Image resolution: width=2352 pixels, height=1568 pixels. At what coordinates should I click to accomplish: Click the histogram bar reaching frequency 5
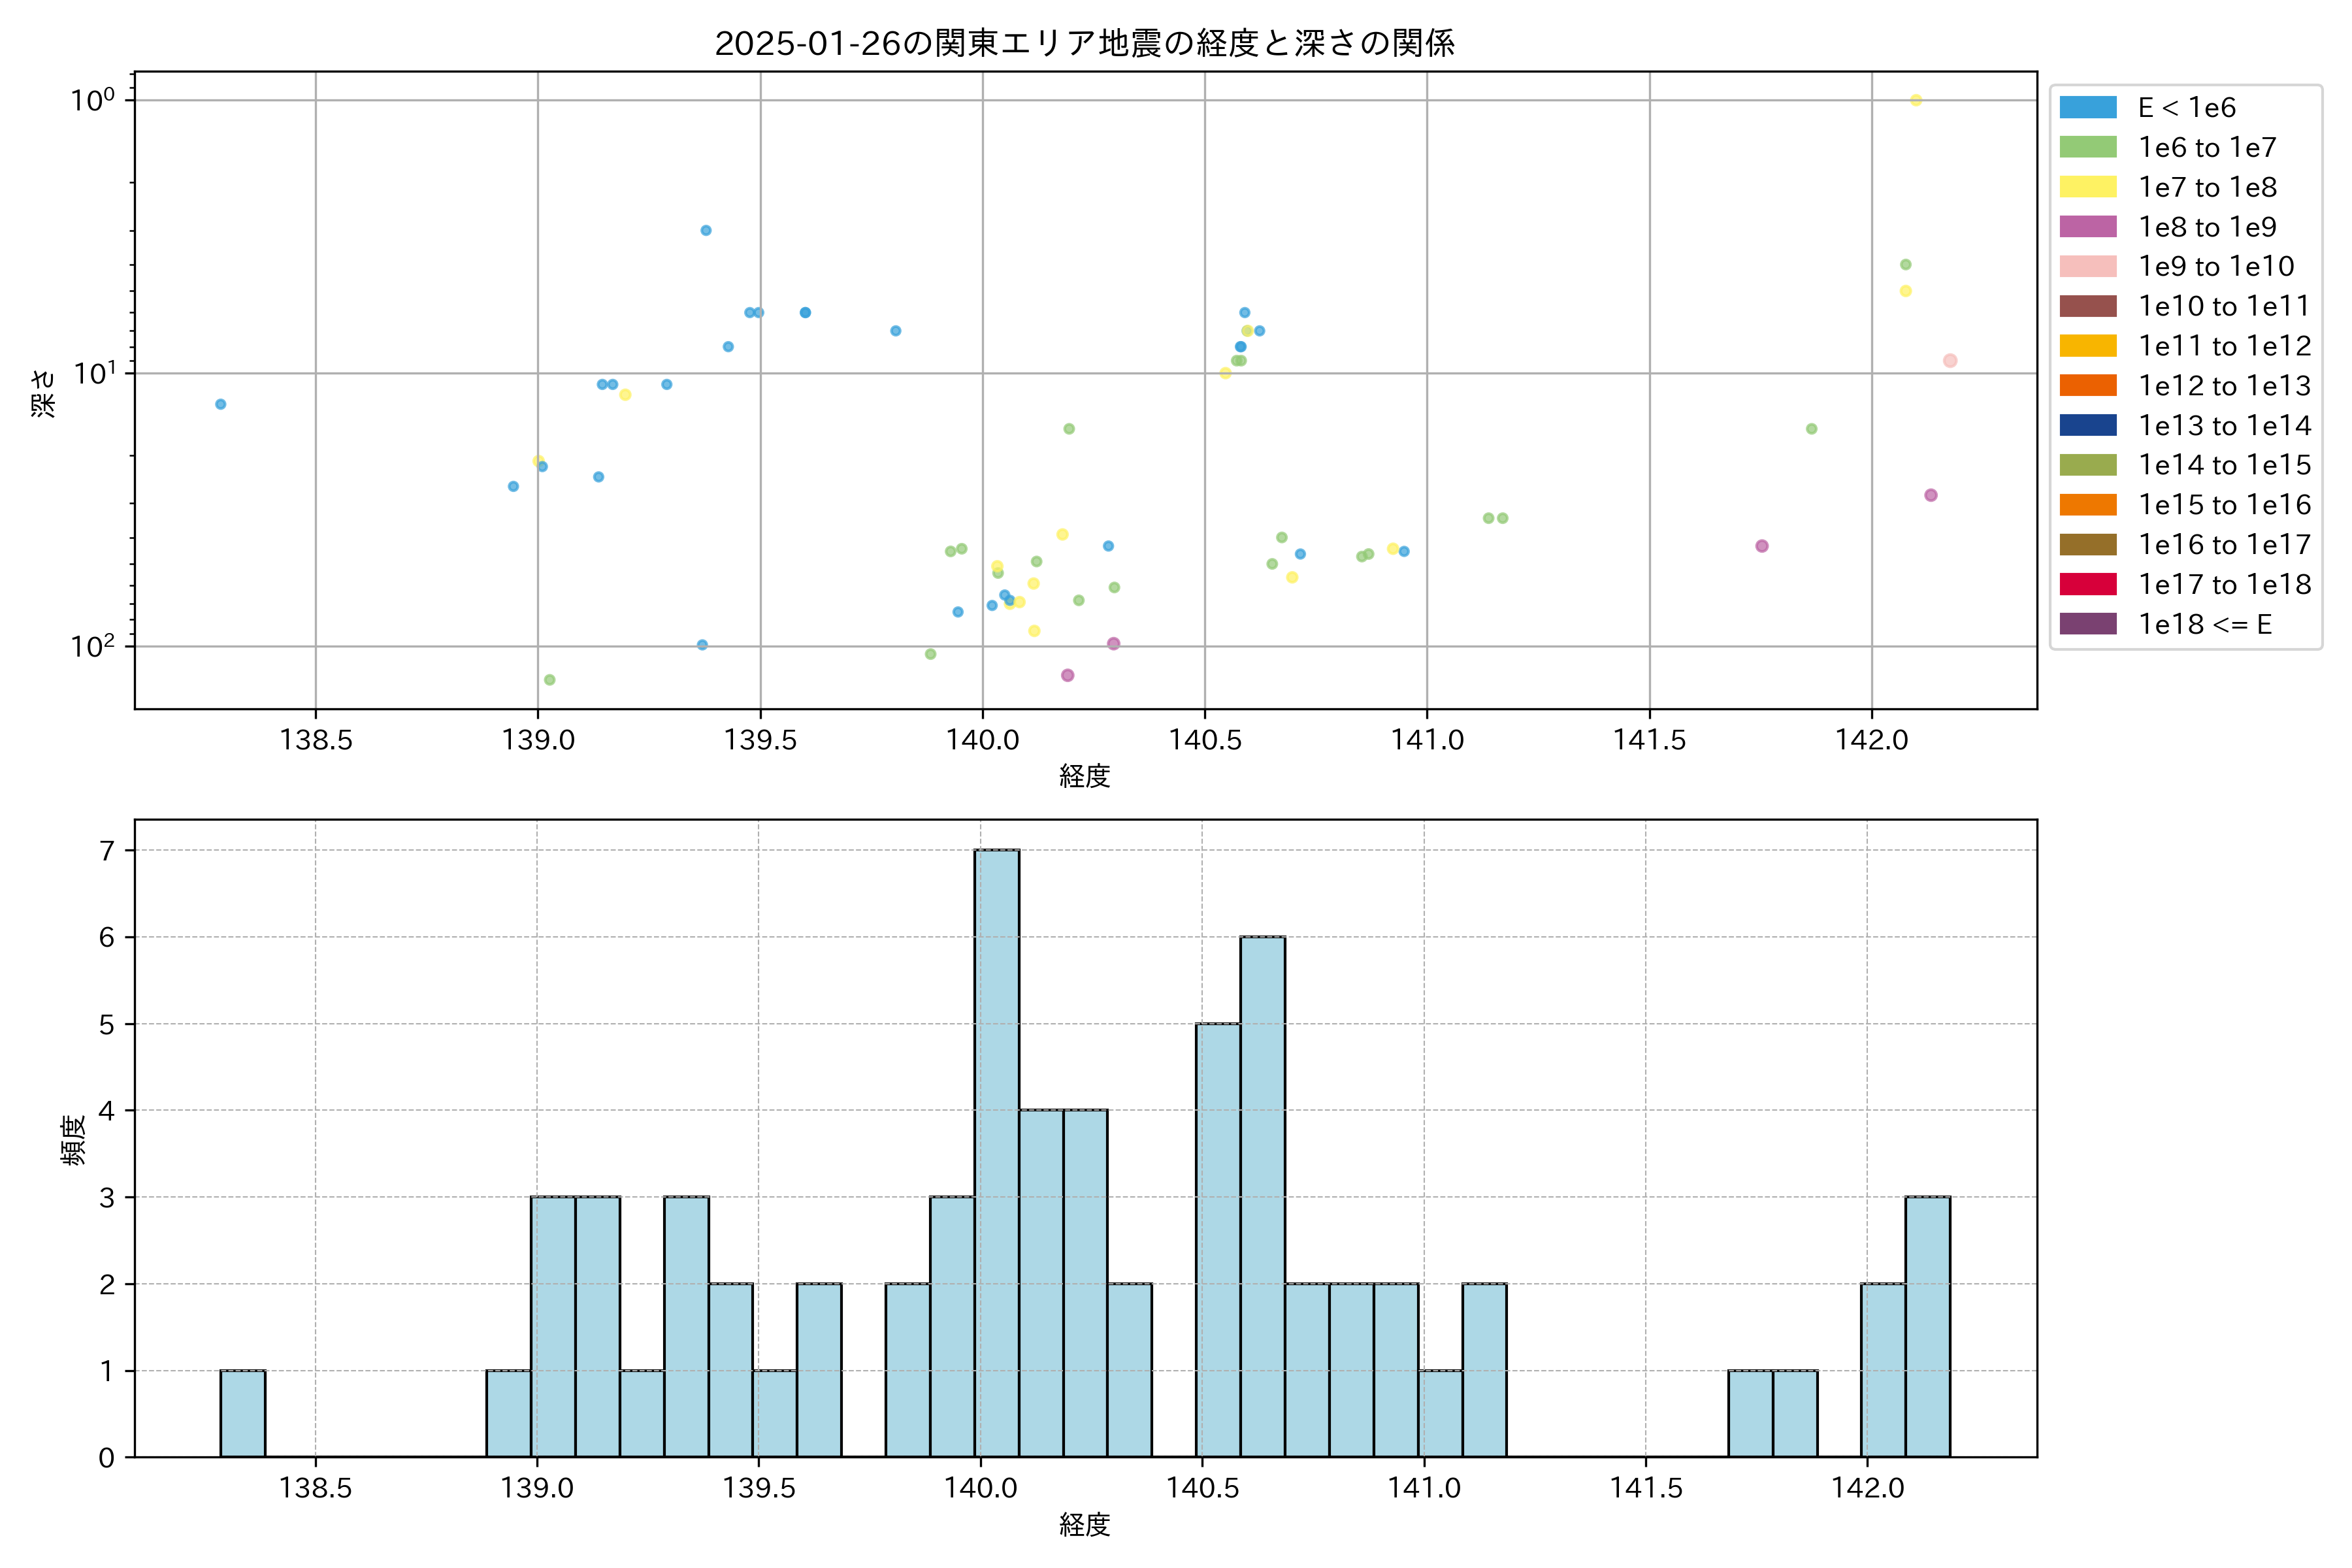coord(1218,1240)
